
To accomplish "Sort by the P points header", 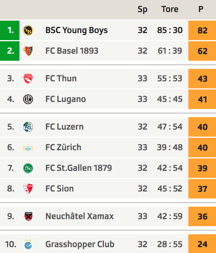I will pyautogui.click(x=201, y=9).
